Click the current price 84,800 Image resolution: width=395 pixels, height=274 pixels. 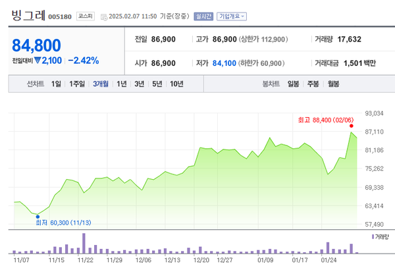click(x=37, y=45)
